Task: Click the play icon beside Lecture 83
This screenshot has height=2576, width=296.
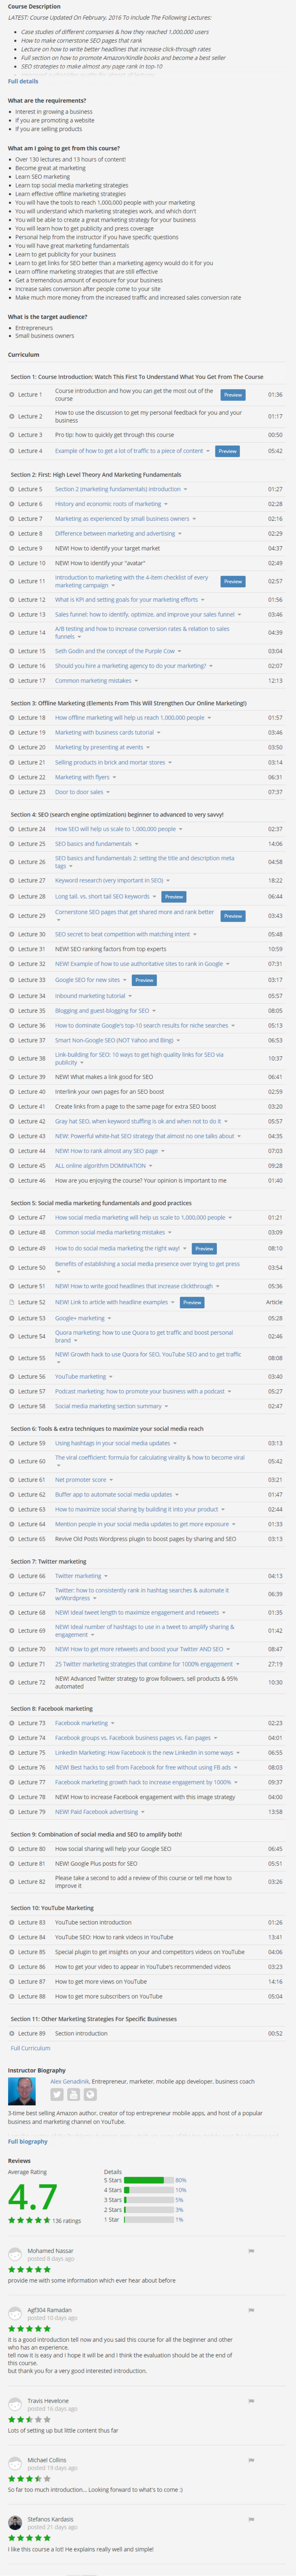Action: pyautogui.click(x=11, y=1922)
